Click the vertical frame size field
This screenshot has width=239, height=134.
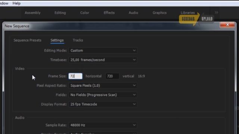(112, 76)
